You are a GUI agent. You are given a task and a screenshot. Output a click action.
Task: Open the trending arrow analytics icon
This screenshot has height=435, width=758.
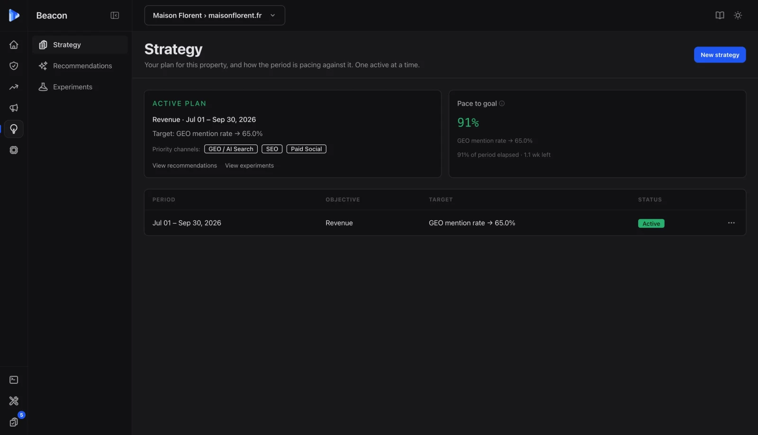14,87
